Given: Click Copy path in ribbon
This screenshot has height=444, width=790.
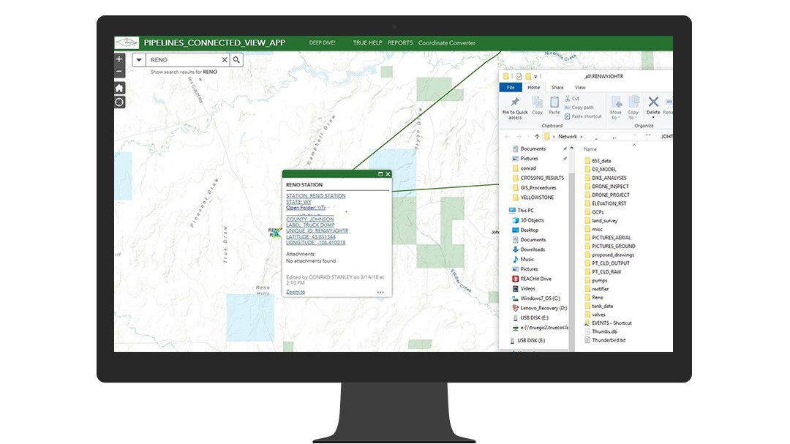Looking at the screenshot, I should tap(579, 108).
